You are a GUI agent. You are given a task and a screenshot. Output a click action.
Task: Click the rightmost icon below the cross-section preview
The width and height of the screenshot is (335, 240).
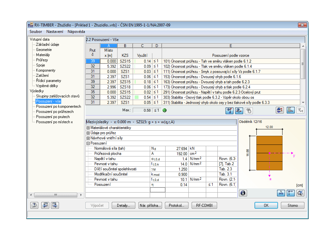(300, 193)
